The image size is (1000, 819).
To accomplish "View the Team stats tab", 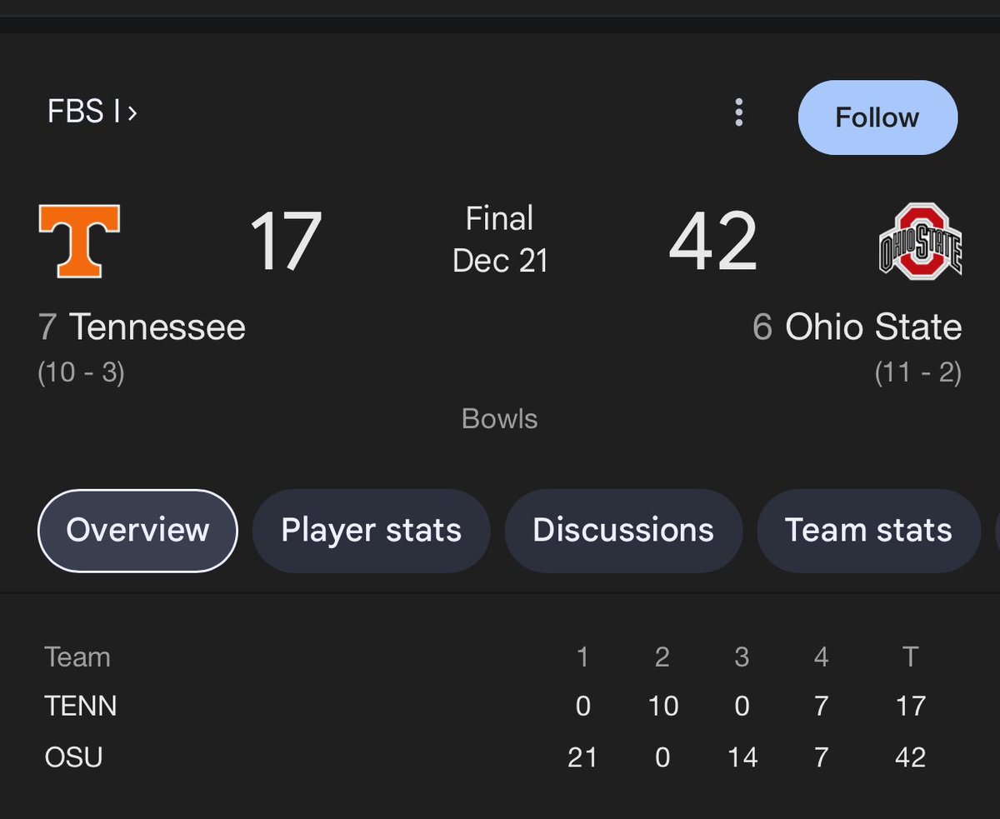I will (x=868, y=531).
